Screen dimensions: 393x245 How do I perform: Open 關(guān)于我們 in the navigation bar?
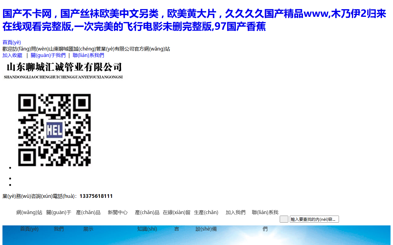click(59, 221)
